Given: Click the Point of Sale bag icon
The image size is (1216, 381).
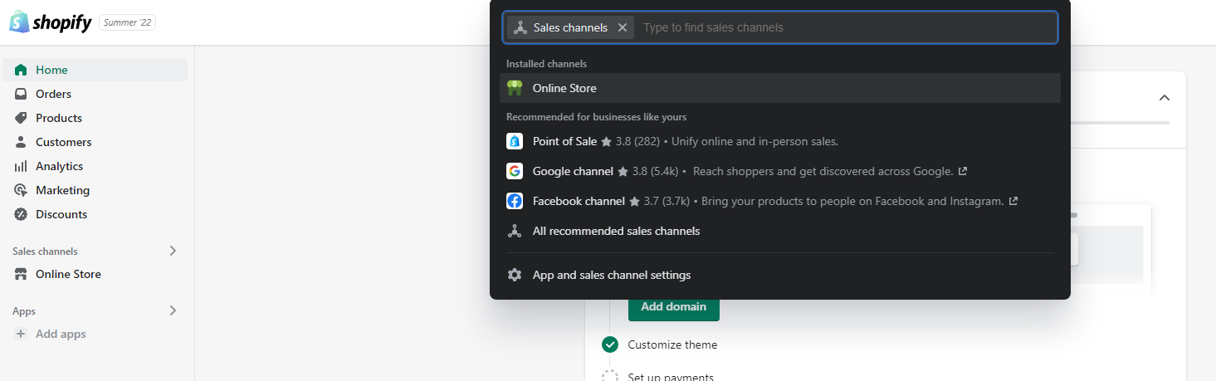Looking at the screenshot, I should click(x=515, y=141).
